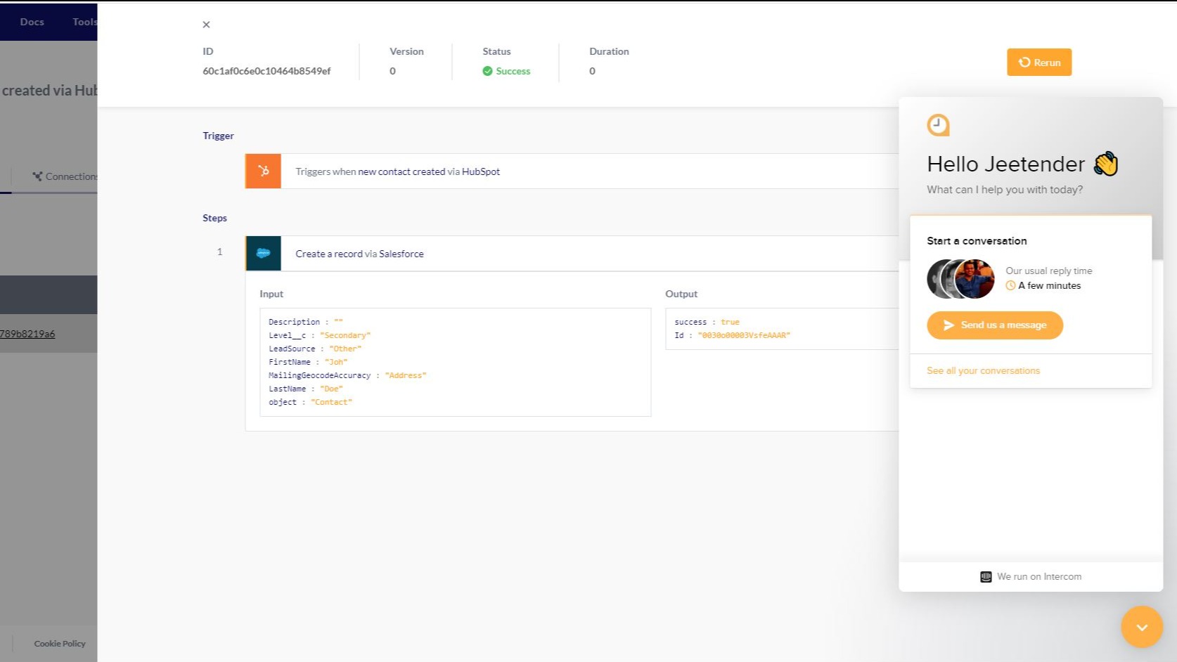
Task: Open See all your conversations
Action: click(983, 370)
